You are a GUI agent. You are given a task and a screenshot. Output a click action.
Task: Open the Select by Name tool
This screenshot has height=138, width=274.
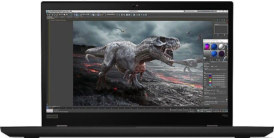pos(67,15)
